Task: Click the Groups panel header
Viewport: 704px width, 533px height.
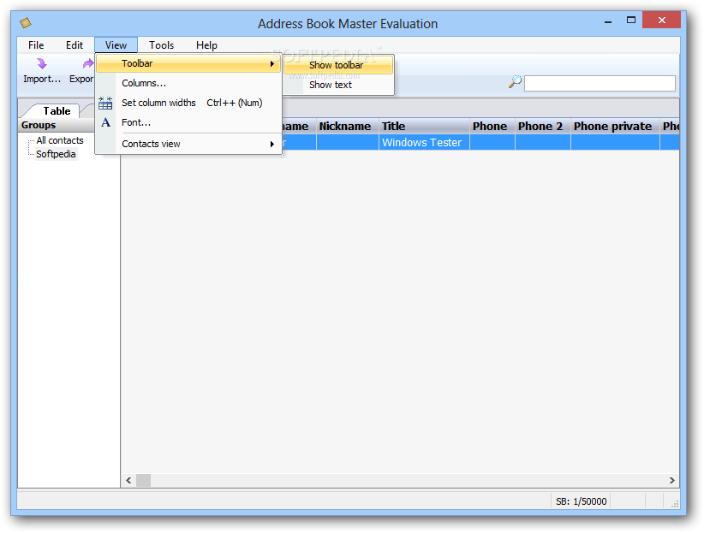Action: [57, 125]
